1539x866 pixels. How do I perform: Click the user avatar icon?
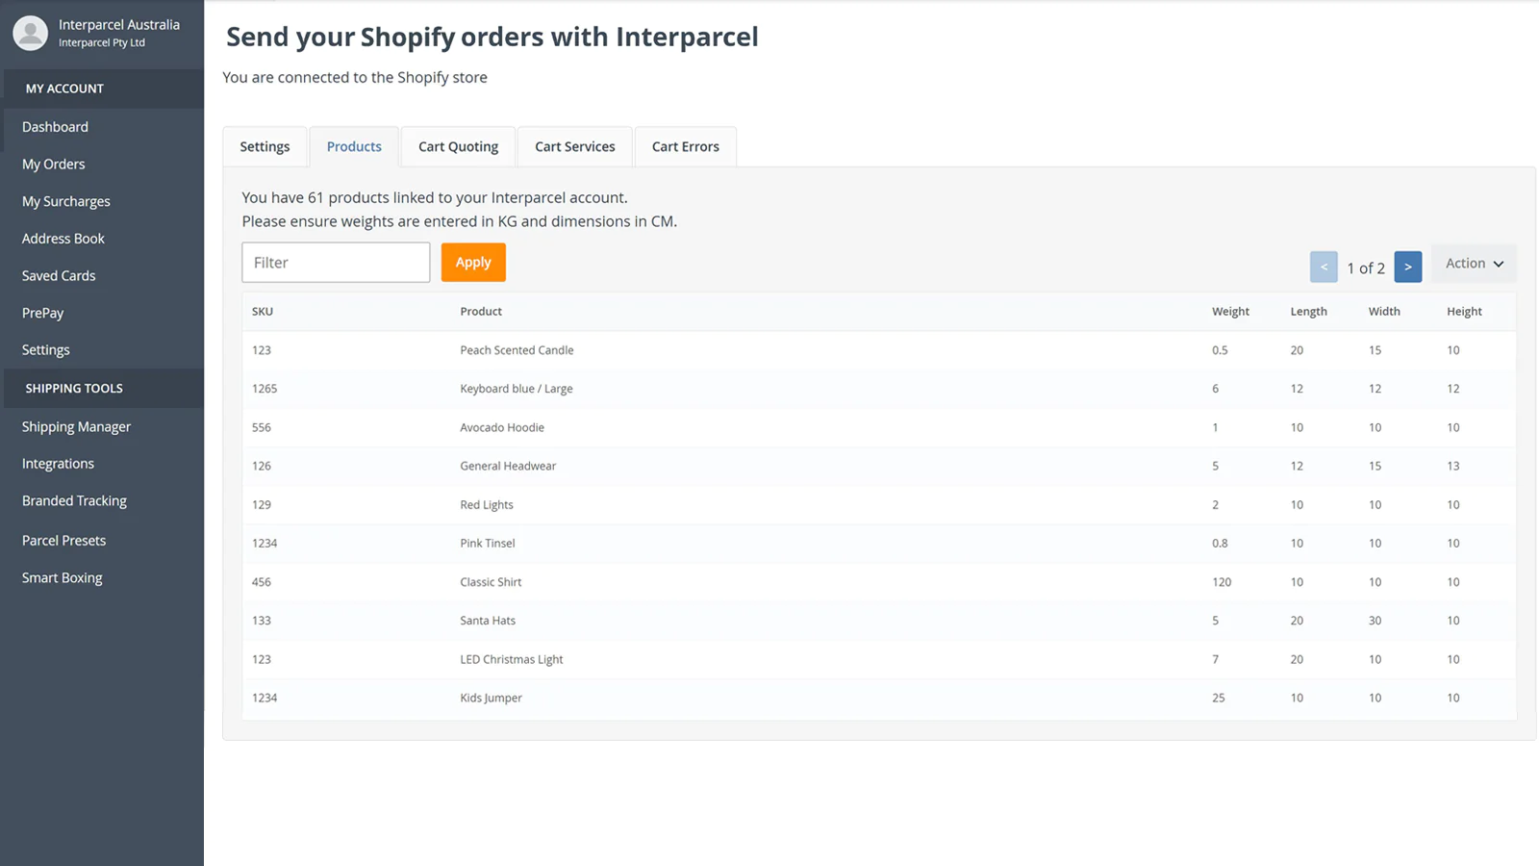31,33
